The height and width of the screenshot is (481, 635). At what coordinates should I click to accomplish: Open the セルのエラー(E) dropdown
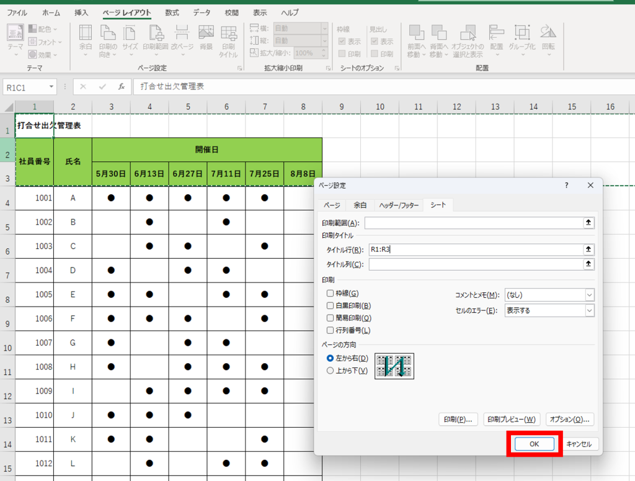point(549,310)
